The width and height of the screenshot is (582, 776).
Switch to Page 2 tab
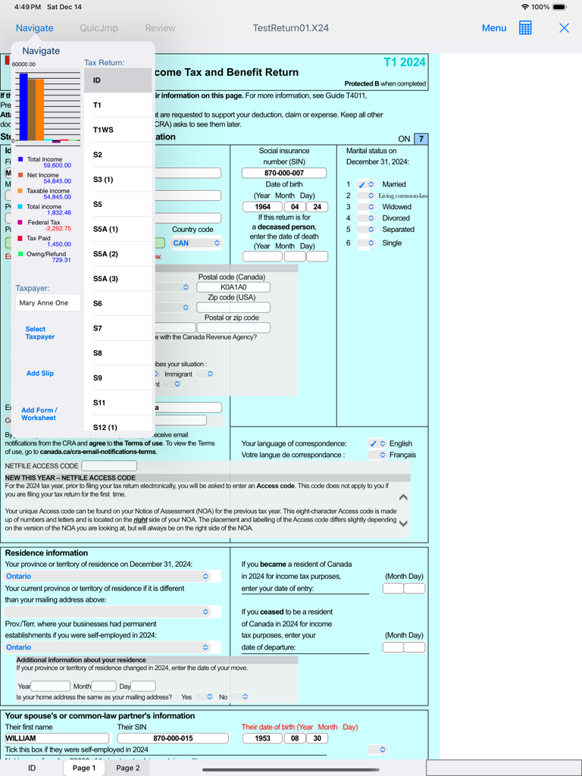point(127,768)
